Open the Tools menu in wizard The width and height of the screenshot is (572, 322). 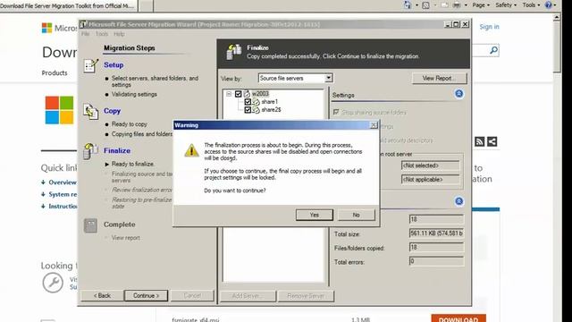tap(102, 34)
